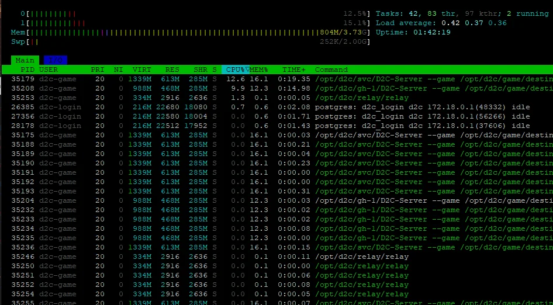The width and height of the screenshot is (553, 305).
Task: Sort by the PRI column header
Action: [x=98, y=70]
